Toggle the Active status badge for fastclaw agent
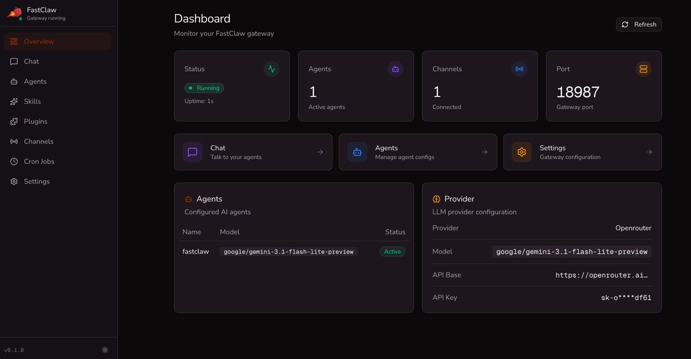This screenshot has height=359, width=691. pyautogui.click(x=392, y=251)
